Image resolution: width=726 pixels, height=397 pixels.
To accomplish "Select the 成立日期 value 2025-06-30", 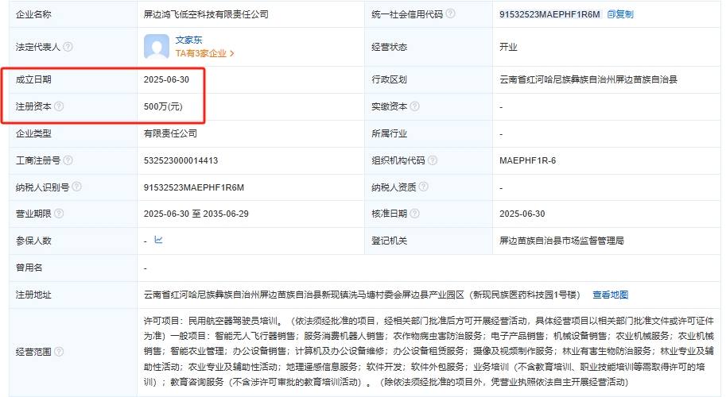I will [x=166, y=79].
